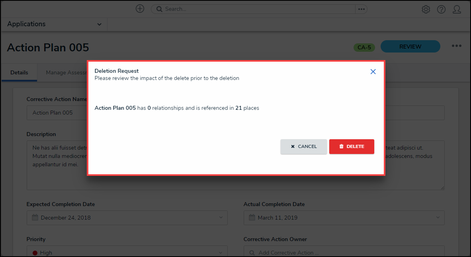The height and width of the screenshot is (257, 471).
Task: Open the search options ellipsis
Action: coord(361,9)
